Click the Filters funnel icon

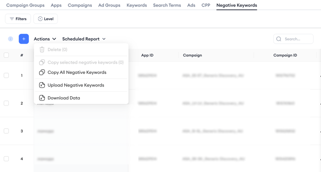(12, 19)
